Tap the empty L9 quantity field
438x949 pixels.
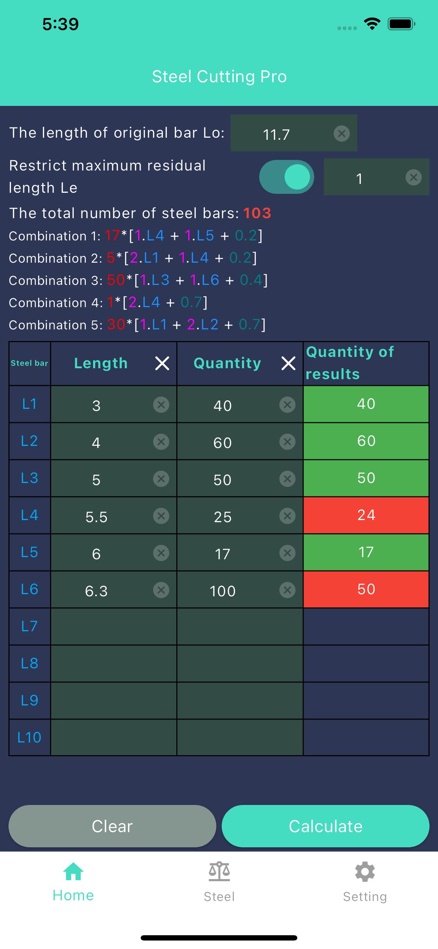click(x=240, y=701)
